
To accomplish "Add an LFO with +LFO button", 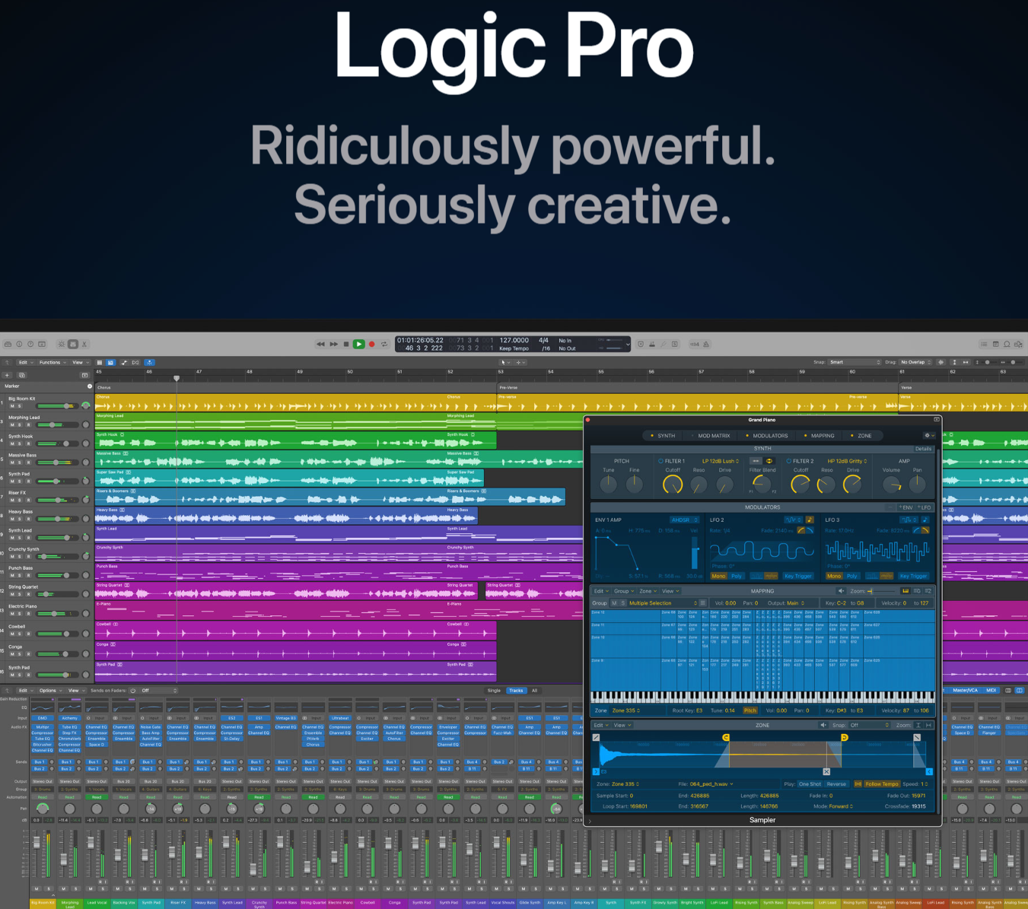I will click(925, 507).
